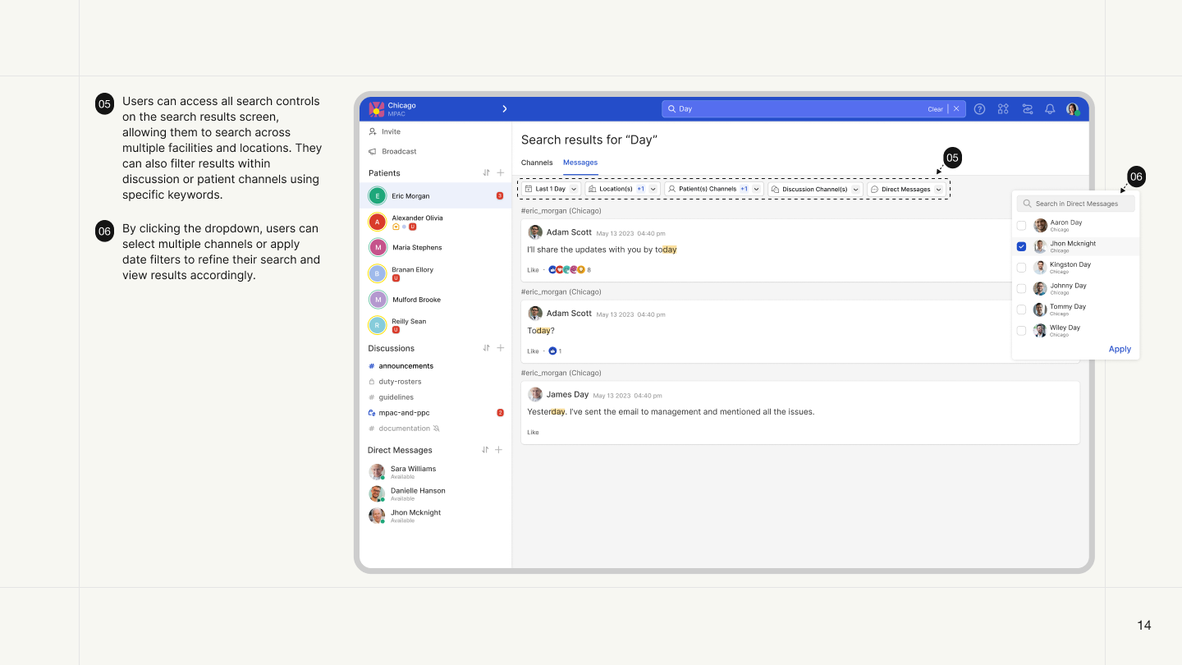
Task: Open the filter settings sliders icon in header
Action: [1027, 109]
